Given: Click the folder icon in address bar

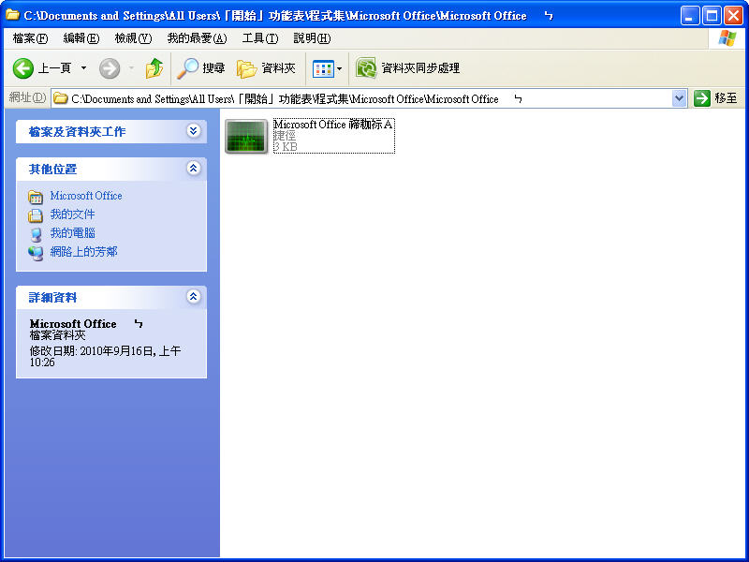Looking at the screenshot, I should (60, 99).
